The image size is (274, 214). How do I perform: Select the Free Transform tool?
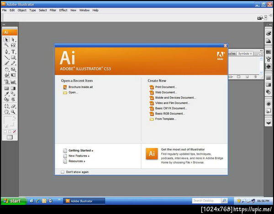13,75
